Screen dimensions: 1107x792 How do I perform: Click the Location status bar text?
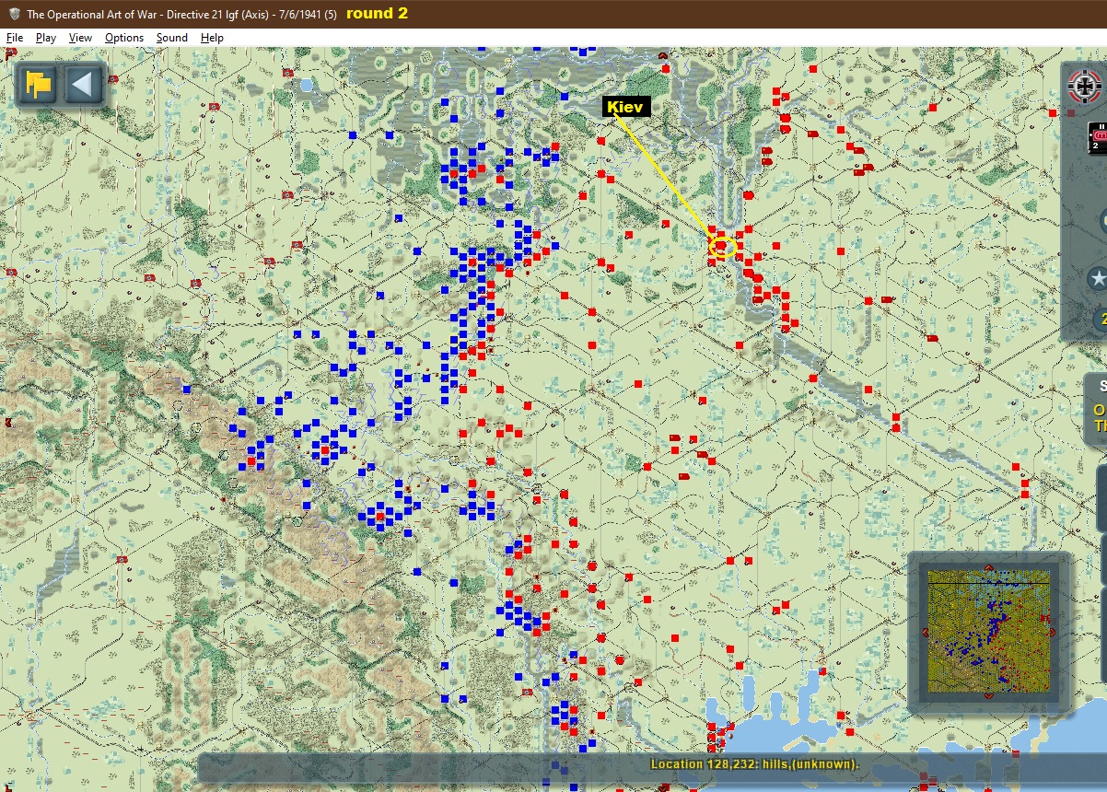754,764
